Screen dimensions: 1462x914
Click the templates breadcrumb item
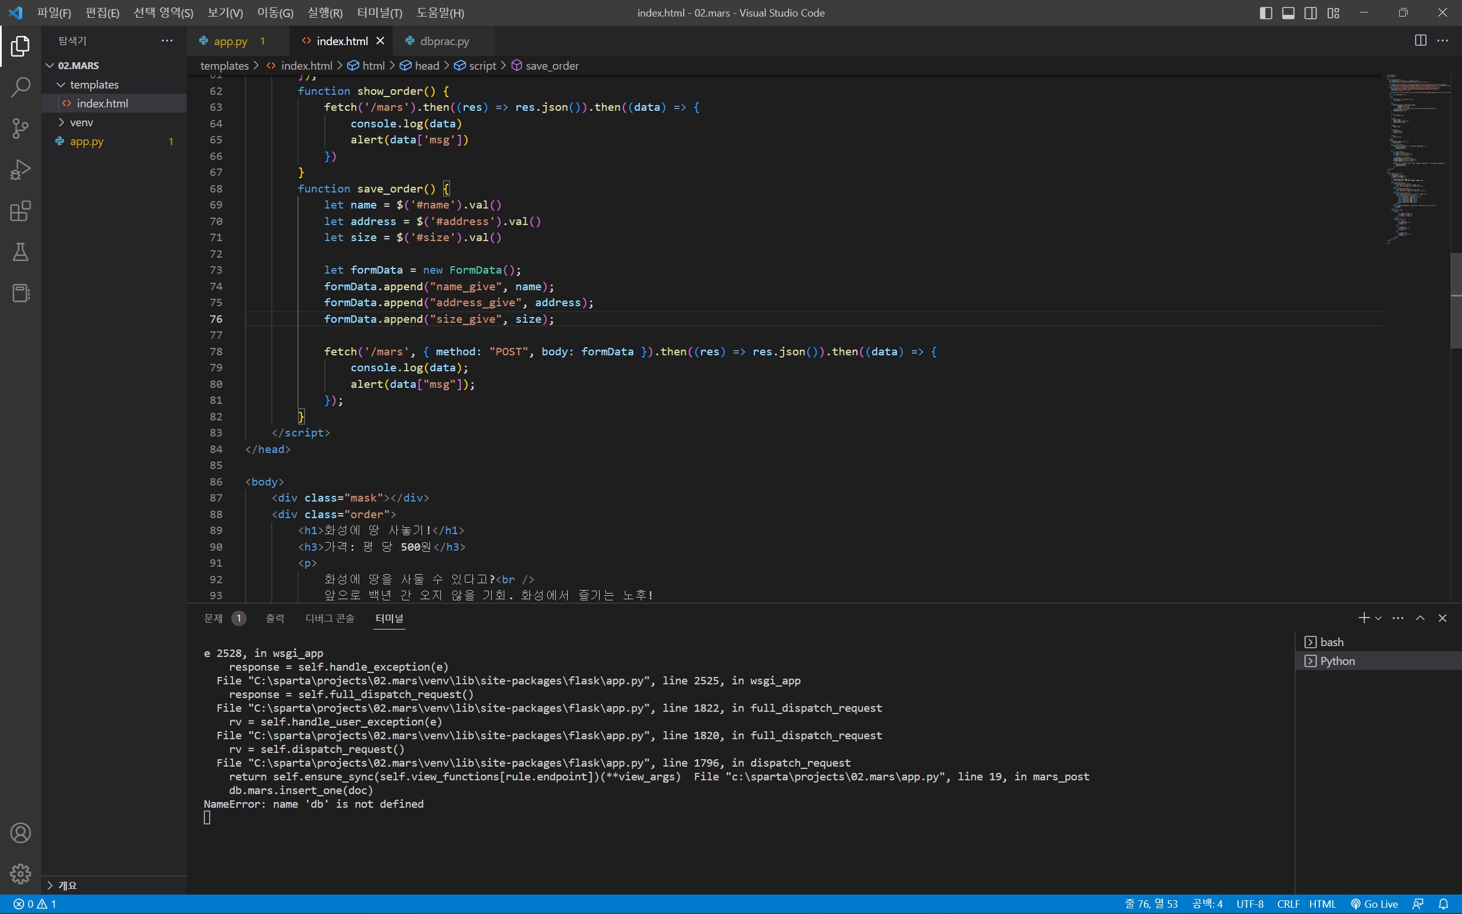coord(224,65)
